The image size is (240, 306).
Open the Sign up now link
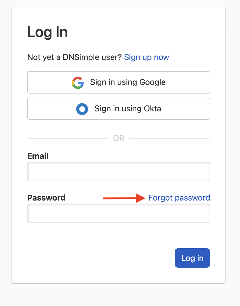146,57
